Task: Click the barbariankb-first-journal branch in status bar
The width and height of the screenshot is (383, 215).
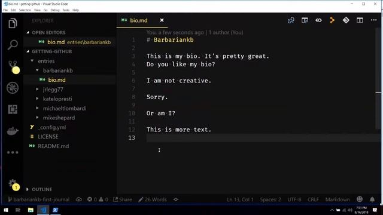Action: click(x=39, y=199)
